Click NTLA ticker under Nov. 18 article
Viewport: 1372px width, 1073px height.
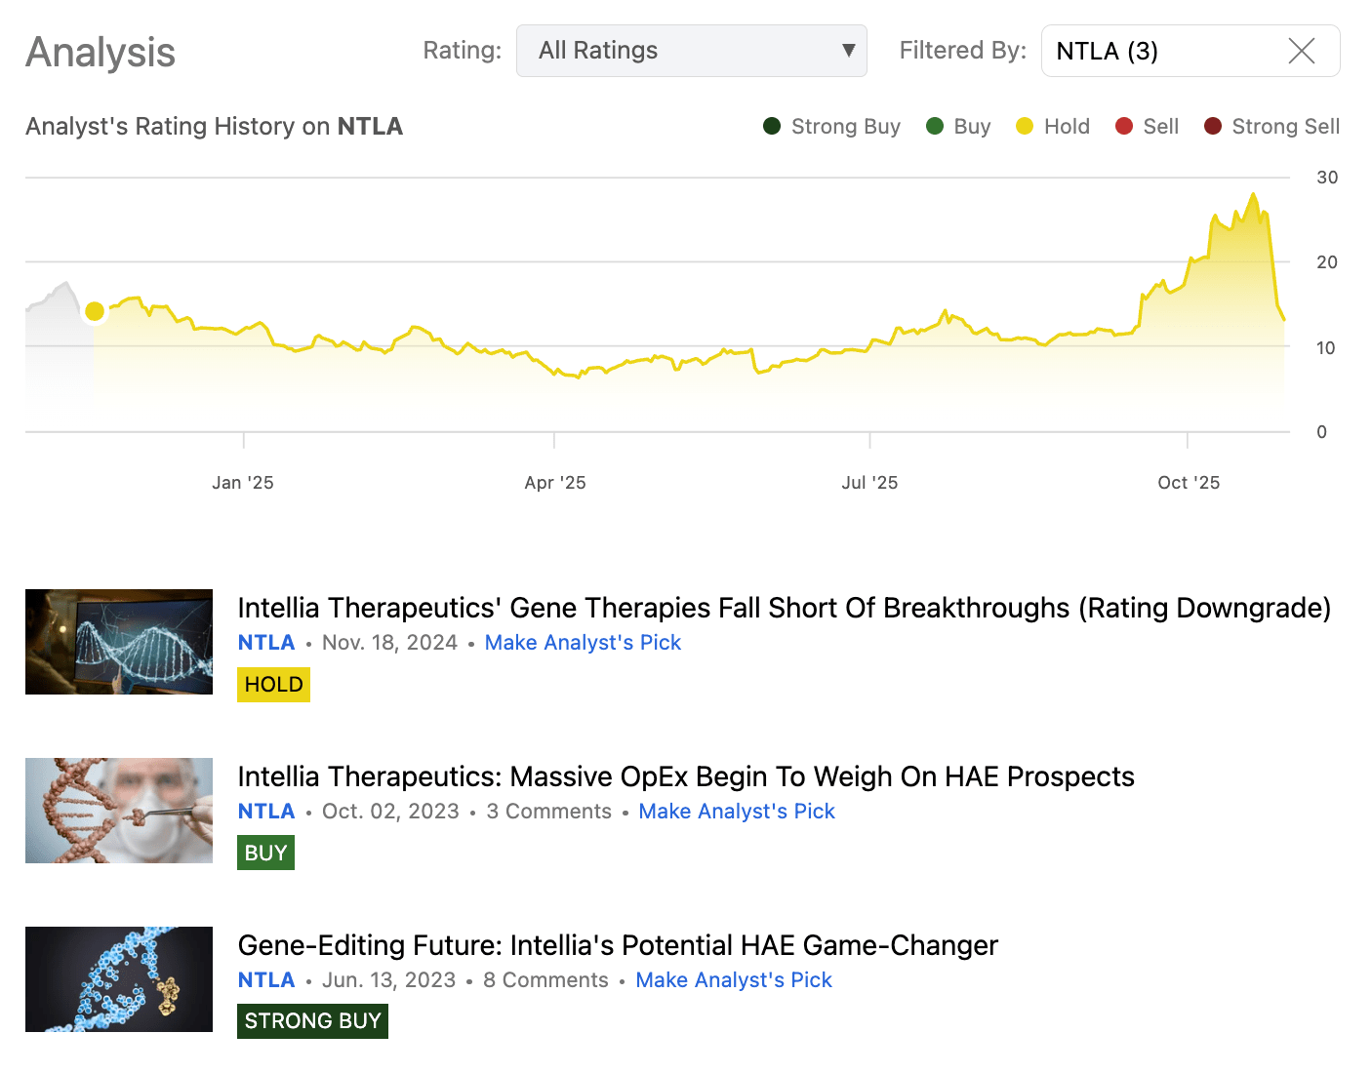266,643
